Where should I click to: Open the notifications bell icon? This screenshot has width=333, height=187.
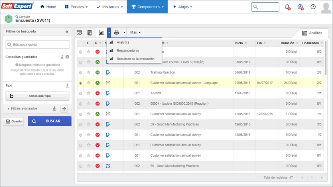pos(287,7)
